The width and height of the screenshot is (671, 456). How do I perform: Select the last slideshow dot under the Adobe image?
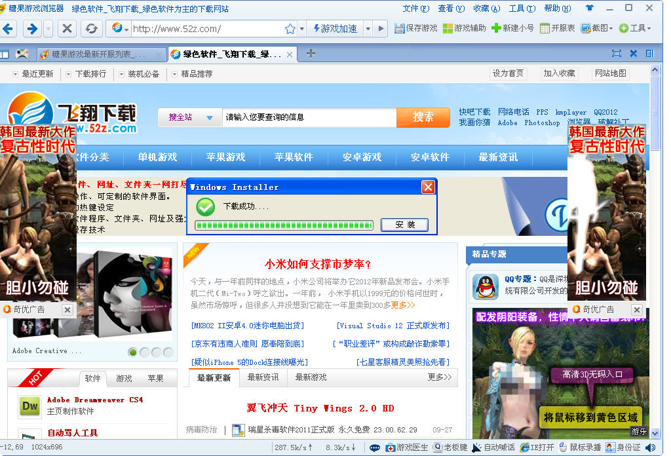click(168, 352)
